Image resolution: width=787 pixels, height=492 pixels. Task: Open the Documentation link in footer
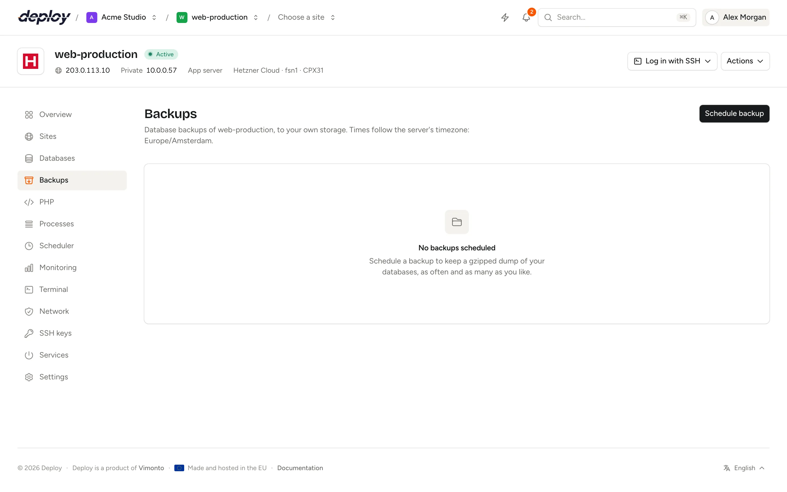[300, 468]
